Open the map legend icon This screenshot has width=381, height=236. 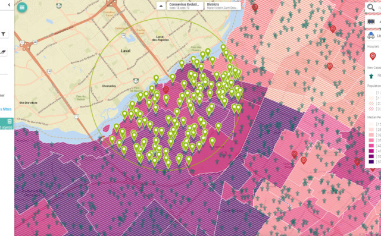(371, 36)
